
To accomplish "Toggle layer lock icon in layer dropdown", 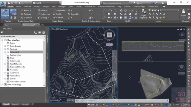I will (x=155, y=10).
